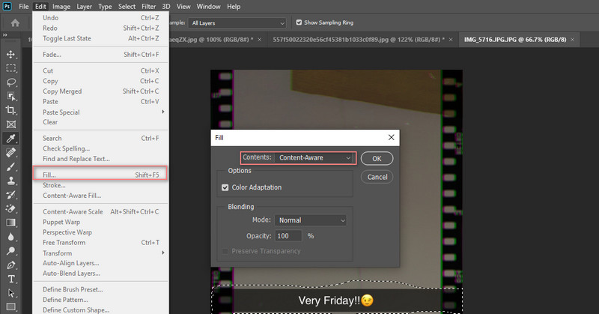Image resolution: width=599 pixels, height=314 pixels.
Task: Go to the Home screen icon
Action: (x=15, y=22)
